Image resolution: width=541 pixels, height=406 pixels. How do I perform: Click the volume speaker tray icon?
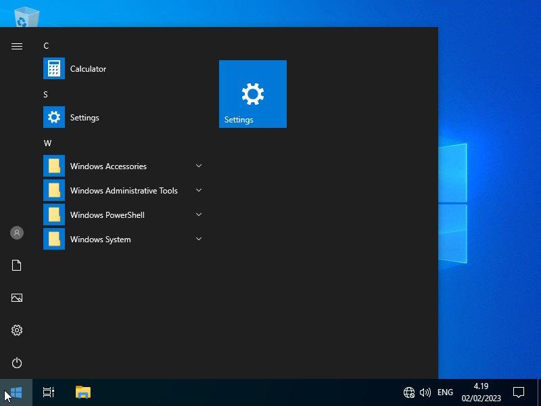click(x=425, y=392)
